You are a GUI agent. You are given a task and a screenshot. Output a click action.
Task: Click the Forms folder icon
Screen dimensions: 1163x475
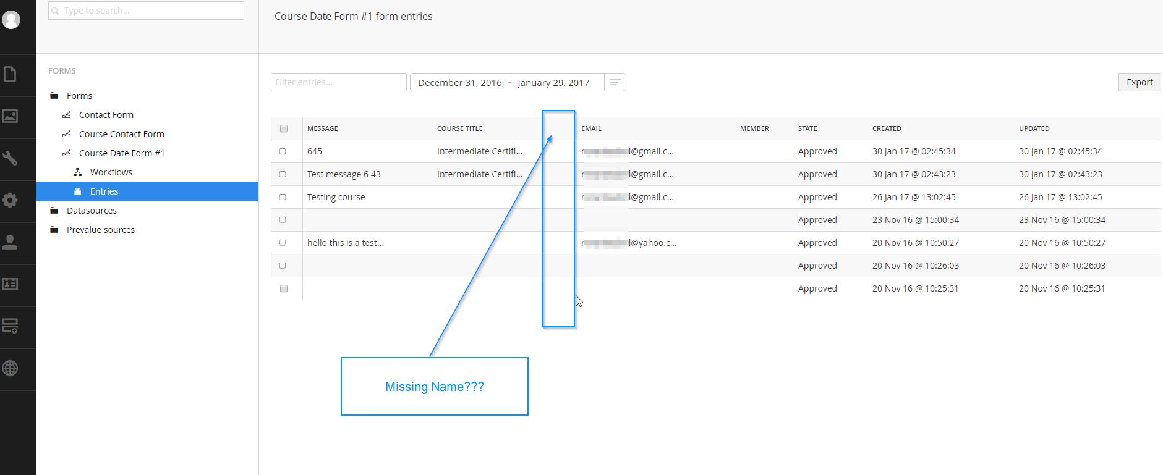tap(54, 96)
